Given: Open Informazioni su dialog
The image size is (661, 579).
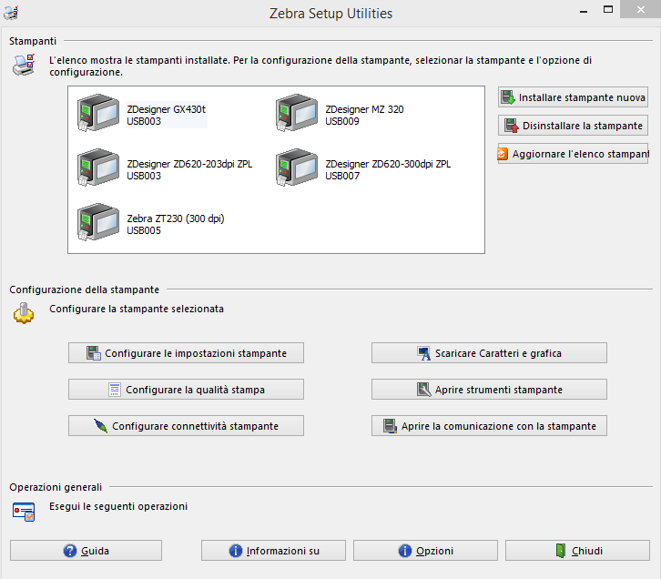Looking at the screenshot, I should tap(273, 551).
